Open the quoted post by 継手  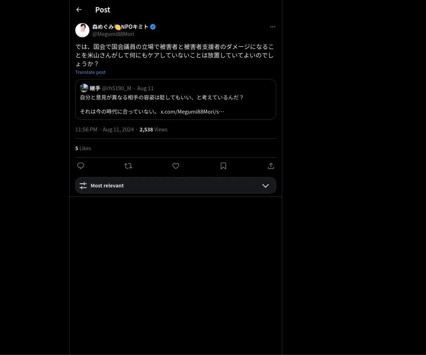click(176, 99)
